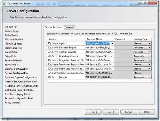
Task: Select SQL Full-text Filter Daemon Launcher row
Action: [x=66, y=73]
